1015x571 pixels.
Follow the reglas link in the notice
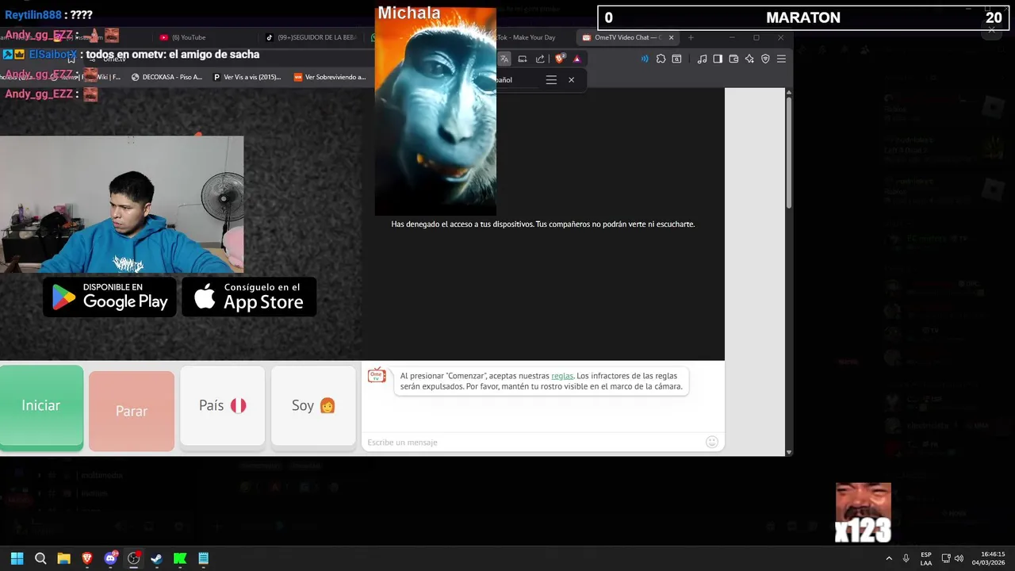pos(562,376)
